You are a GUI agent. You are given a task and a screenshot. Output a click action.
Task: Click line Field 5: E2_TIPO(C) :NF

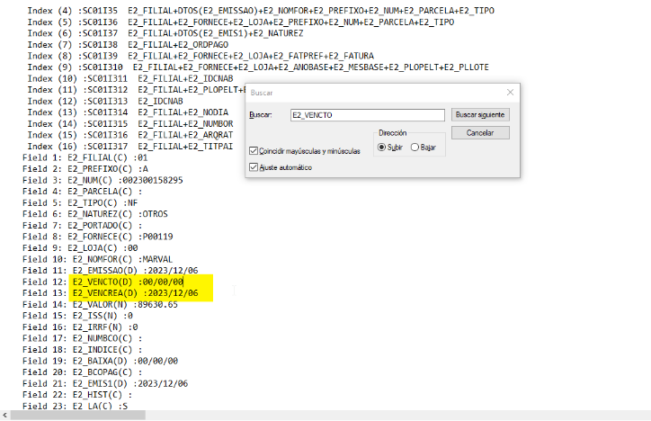click(80, 203)
